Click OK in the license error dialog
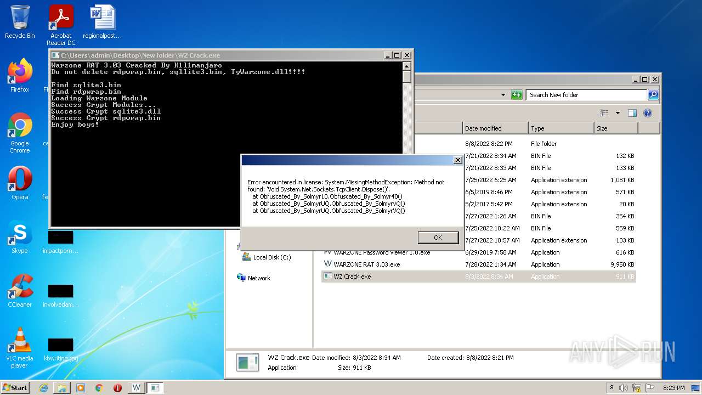This screenshot has height=395, width=702. tap(438, 238)
